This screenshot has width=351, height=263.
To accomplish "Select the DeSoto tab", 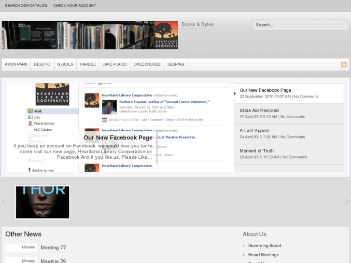I will (x=42, y=65).
